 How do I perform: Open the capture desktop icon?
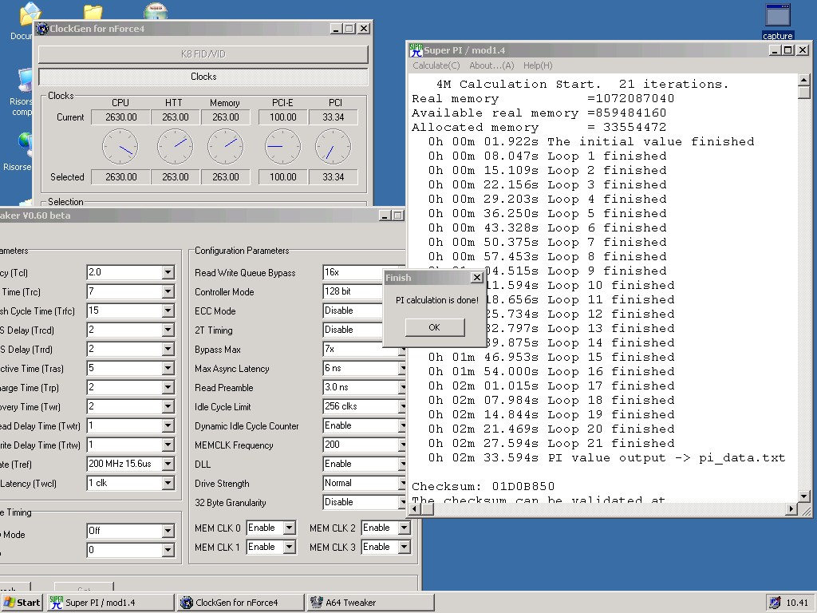click(777, 21)
